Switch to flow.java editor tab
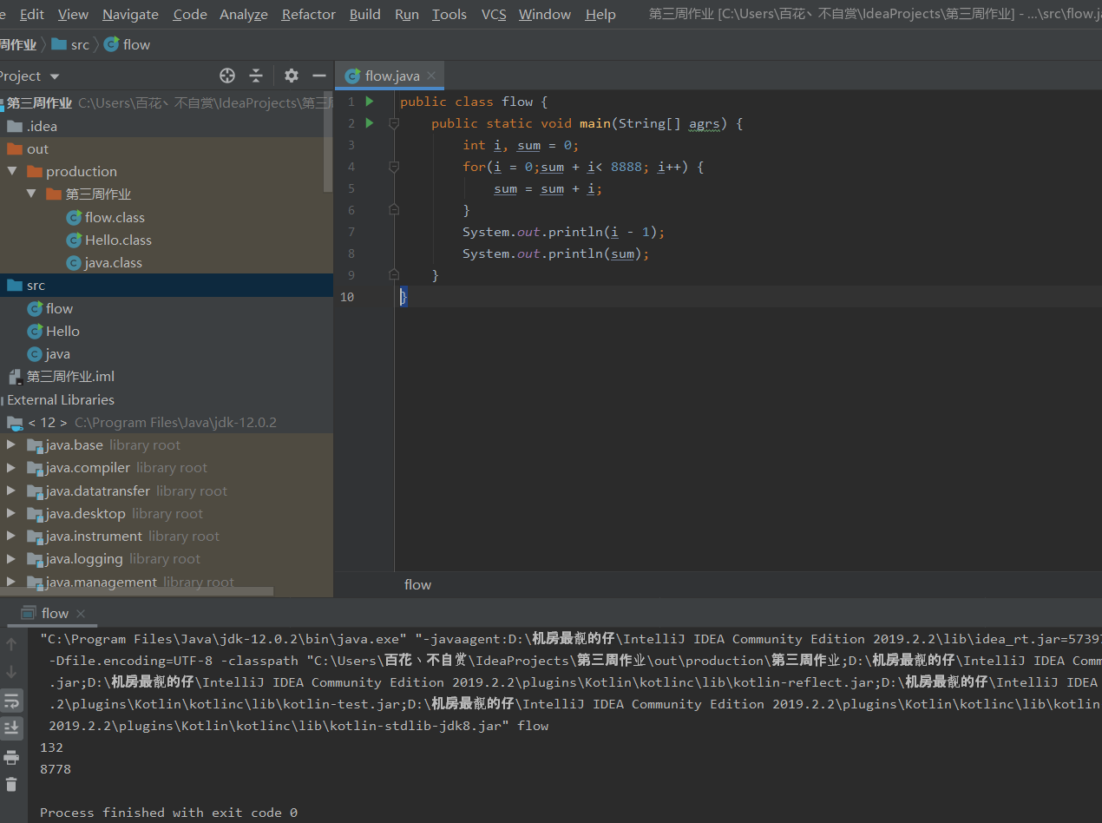The image size is (1102, 823). [x=391, y=76]
